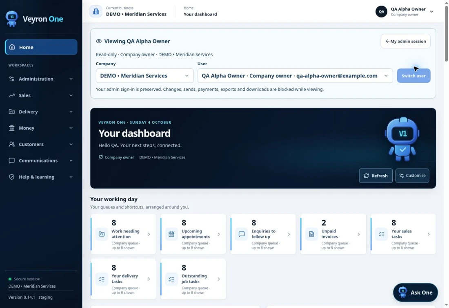This screenshot has height=308, width=449.
Task: Click the QA avatar circle
Action: point(381,11)
